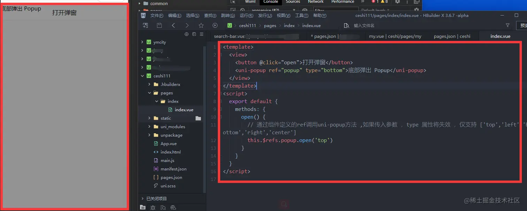Click the sidebar toggle icon in HBuilder toolbar

145,25
